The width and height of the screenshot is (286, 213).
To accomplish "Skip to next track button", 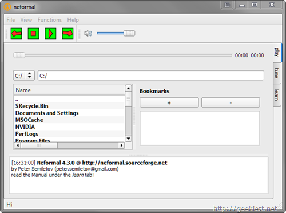I will coord(67,34).
